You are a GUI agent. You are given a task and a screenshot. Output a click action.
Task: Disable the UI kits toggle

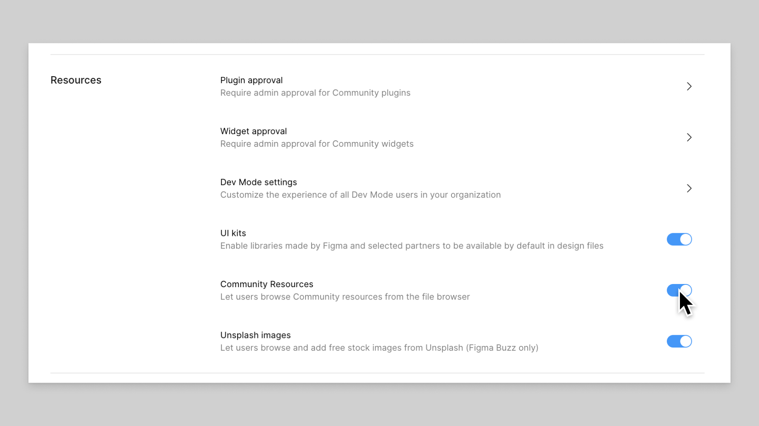[x=679, y=239]
